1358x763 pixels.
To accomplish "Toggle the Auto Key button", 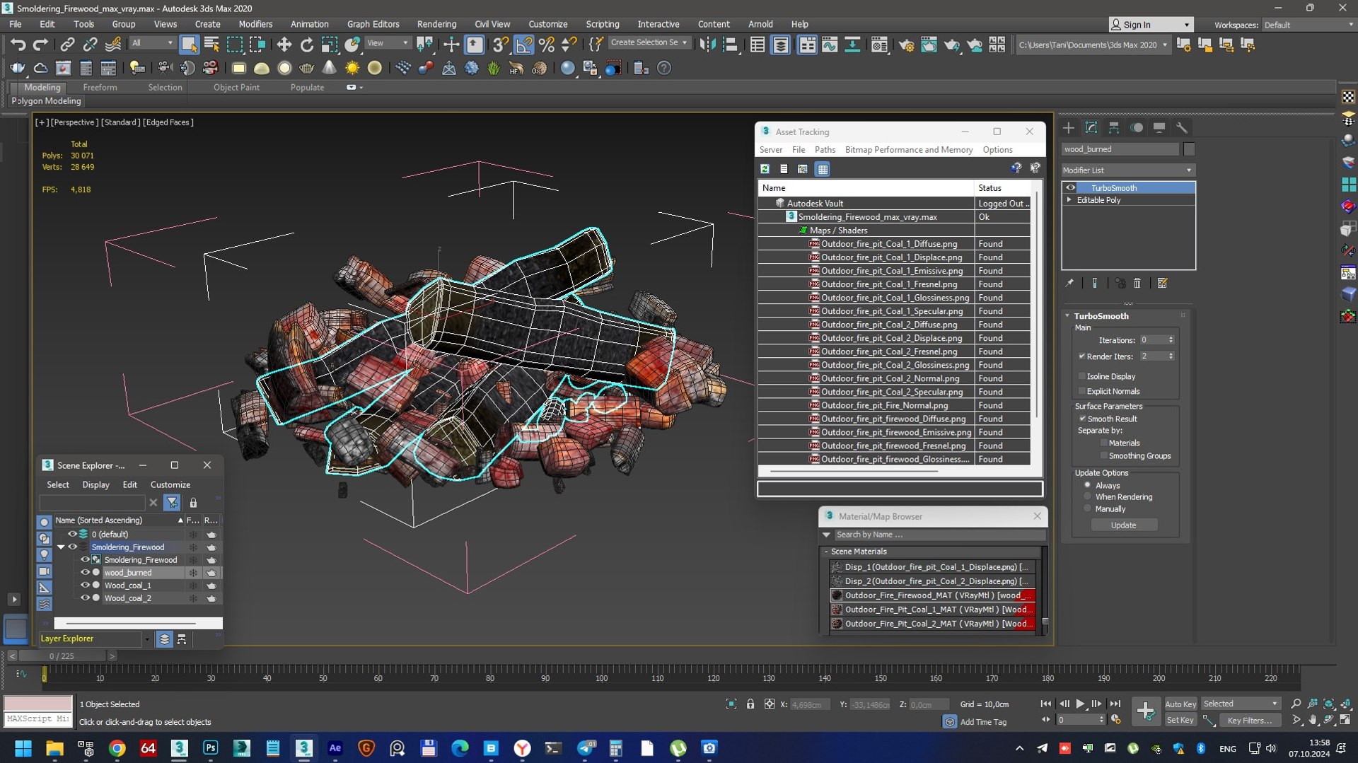I will pyautogui.click(x=1180, y=704).
